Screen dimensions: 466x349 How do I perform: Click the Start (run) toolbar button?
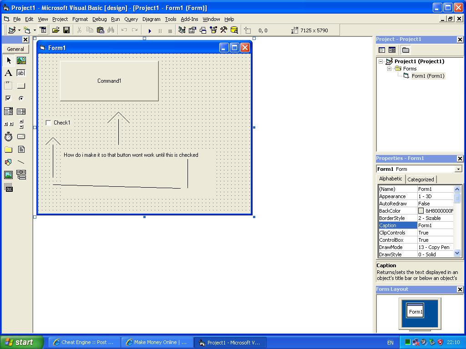(150, 30)
